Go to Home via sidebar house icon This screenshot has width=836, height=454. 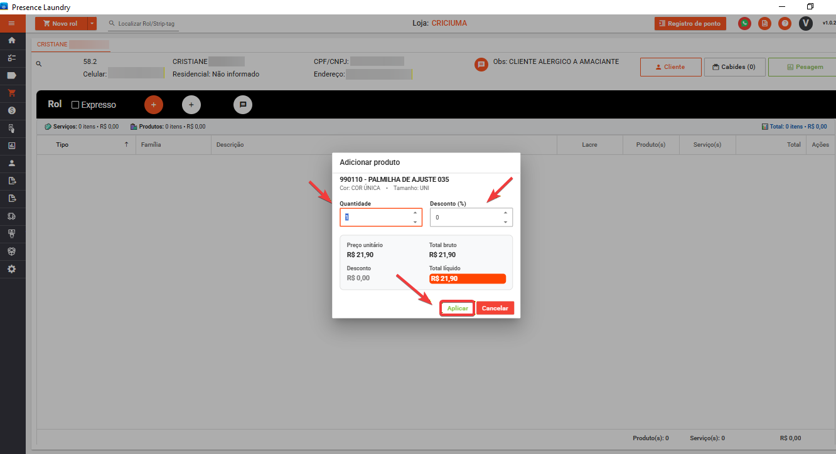[x=11, y=40]
